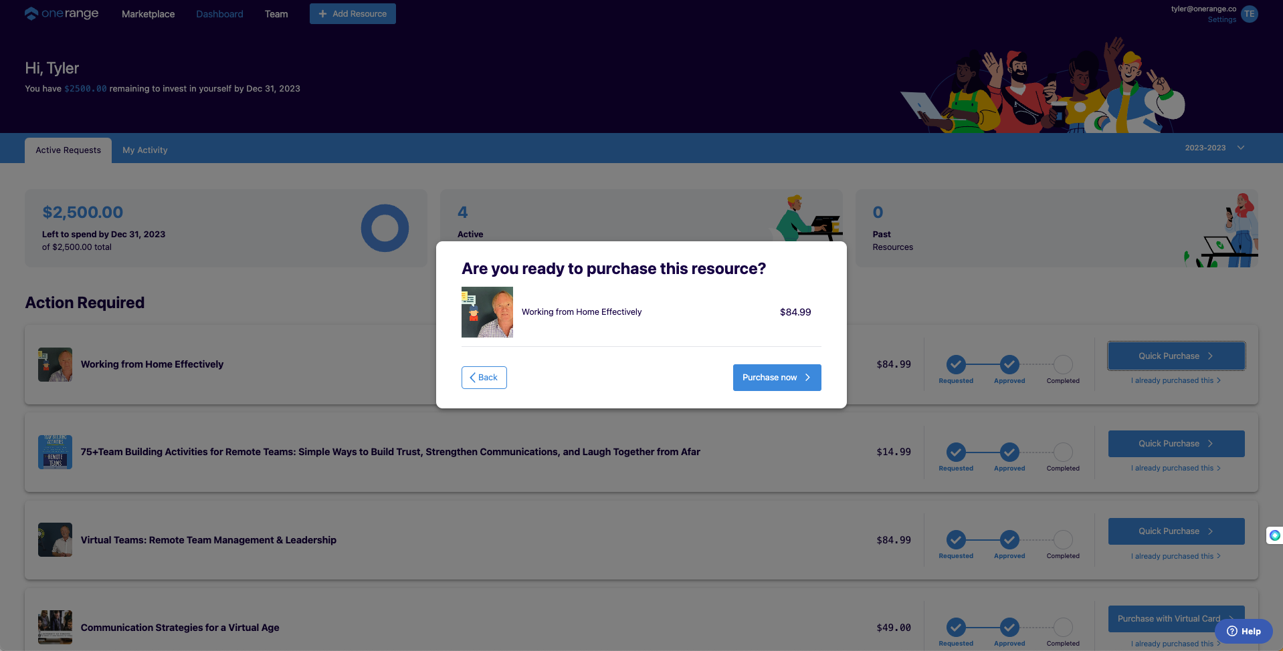The image size is (1283, 651).
Task: Open the Marketplace menu item
Action: tap(148, 14)
